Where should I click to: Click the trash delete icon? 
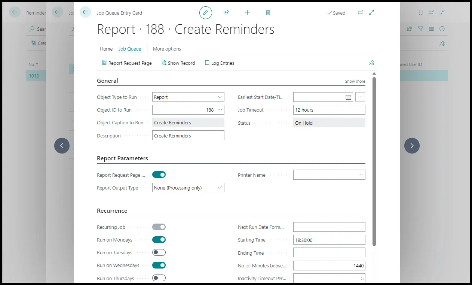coord(268,12)
